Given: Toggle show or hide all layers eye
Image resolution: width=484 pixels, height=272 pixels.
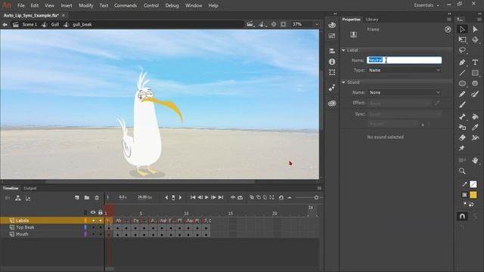Looking at the screenshot, I should [93, 212].
